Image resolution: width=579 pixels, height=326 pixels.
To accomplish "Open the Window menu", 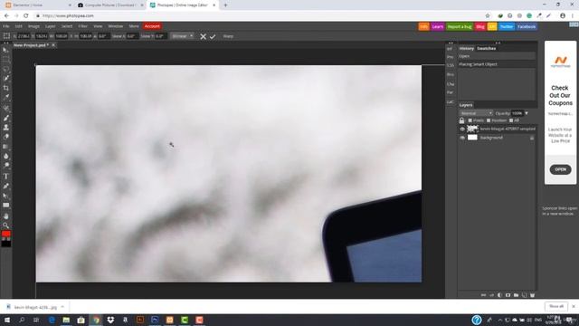I will 116,26.
